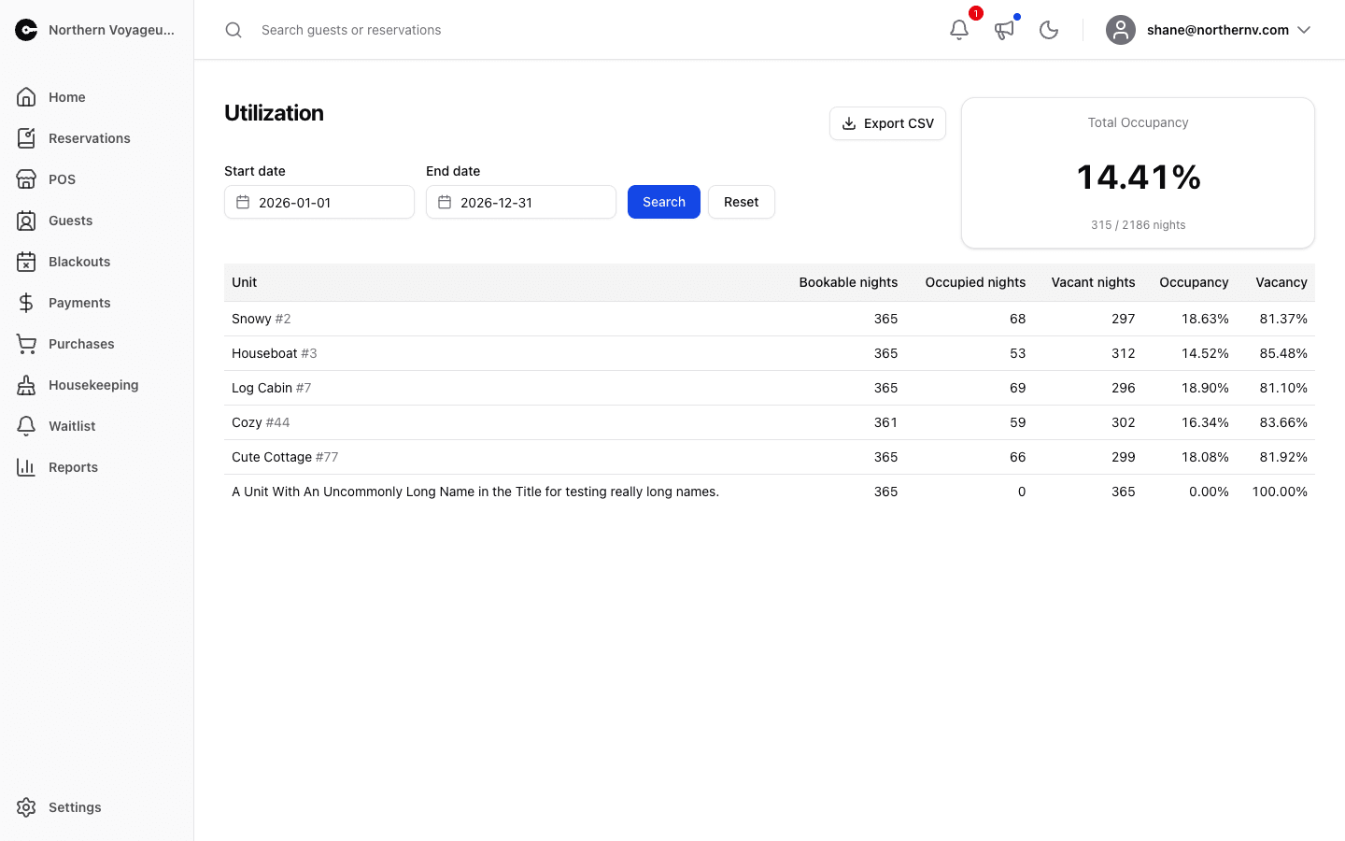Open the notifications bell
The width and height of the screenshot is (1345, 841).
pyautogui.click(x=959, y=30)
